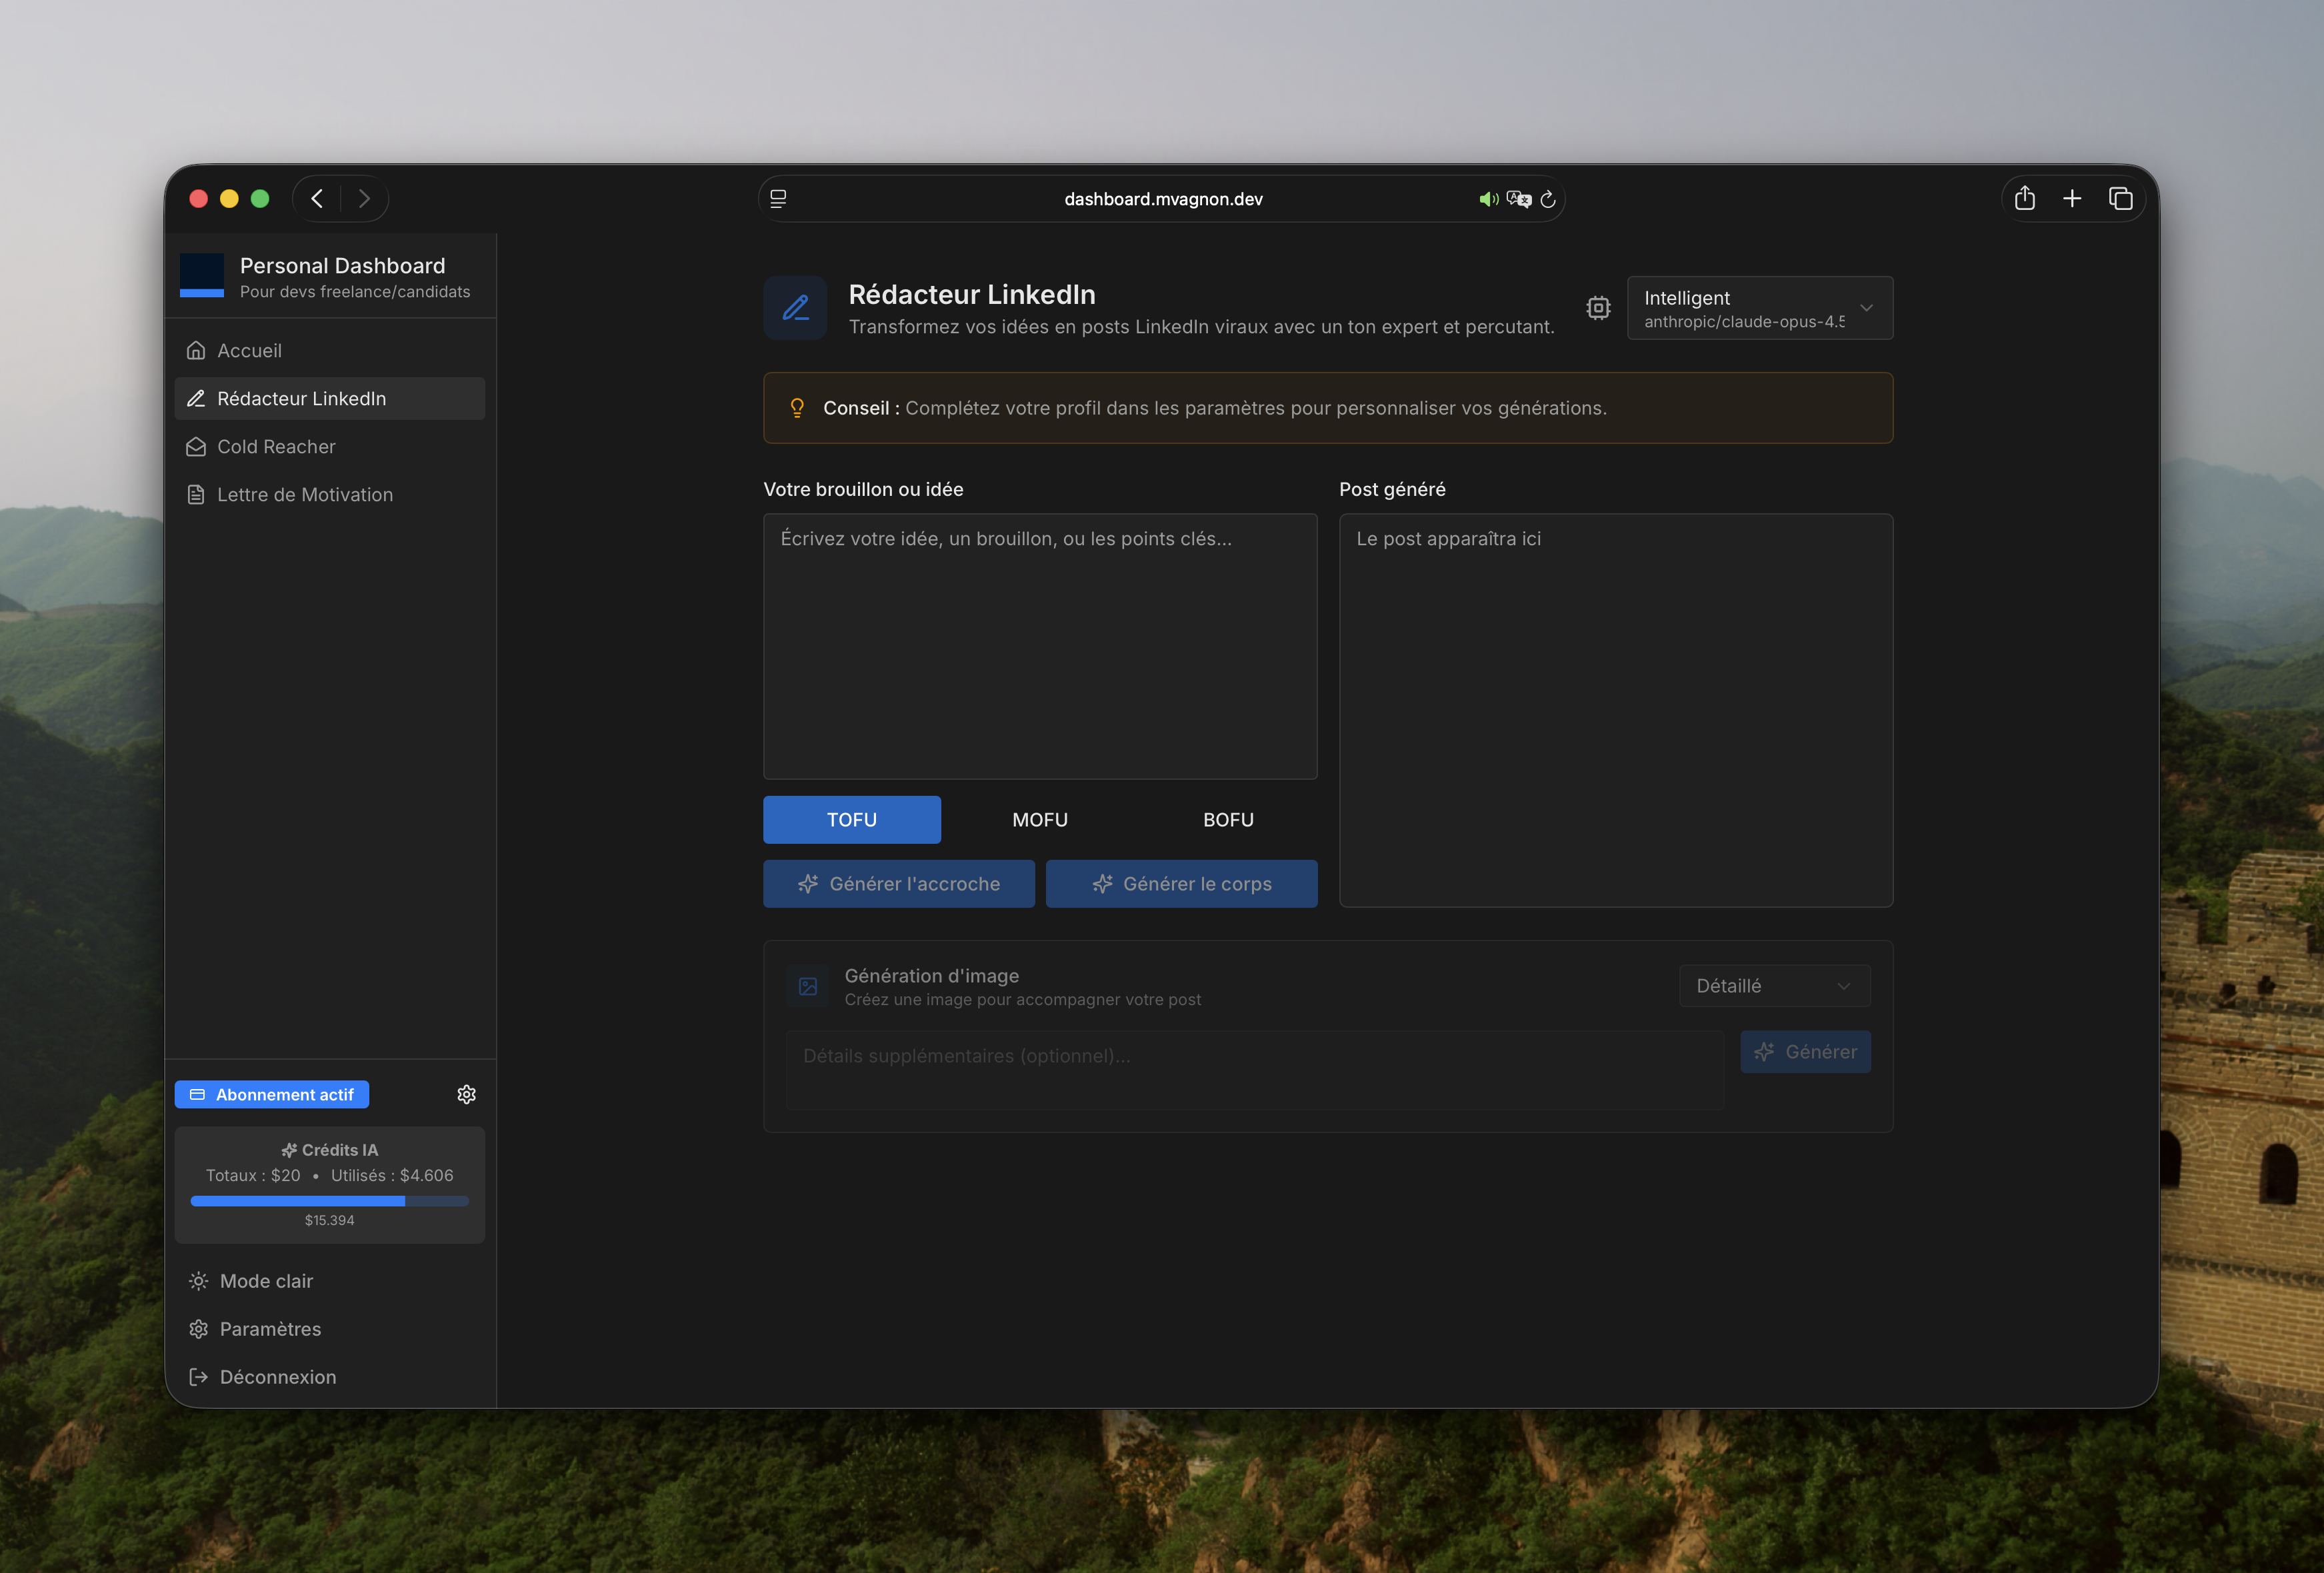Open the Détaillé image style dropdown
The image size is (2324, 1573).
click(1774, 986)
